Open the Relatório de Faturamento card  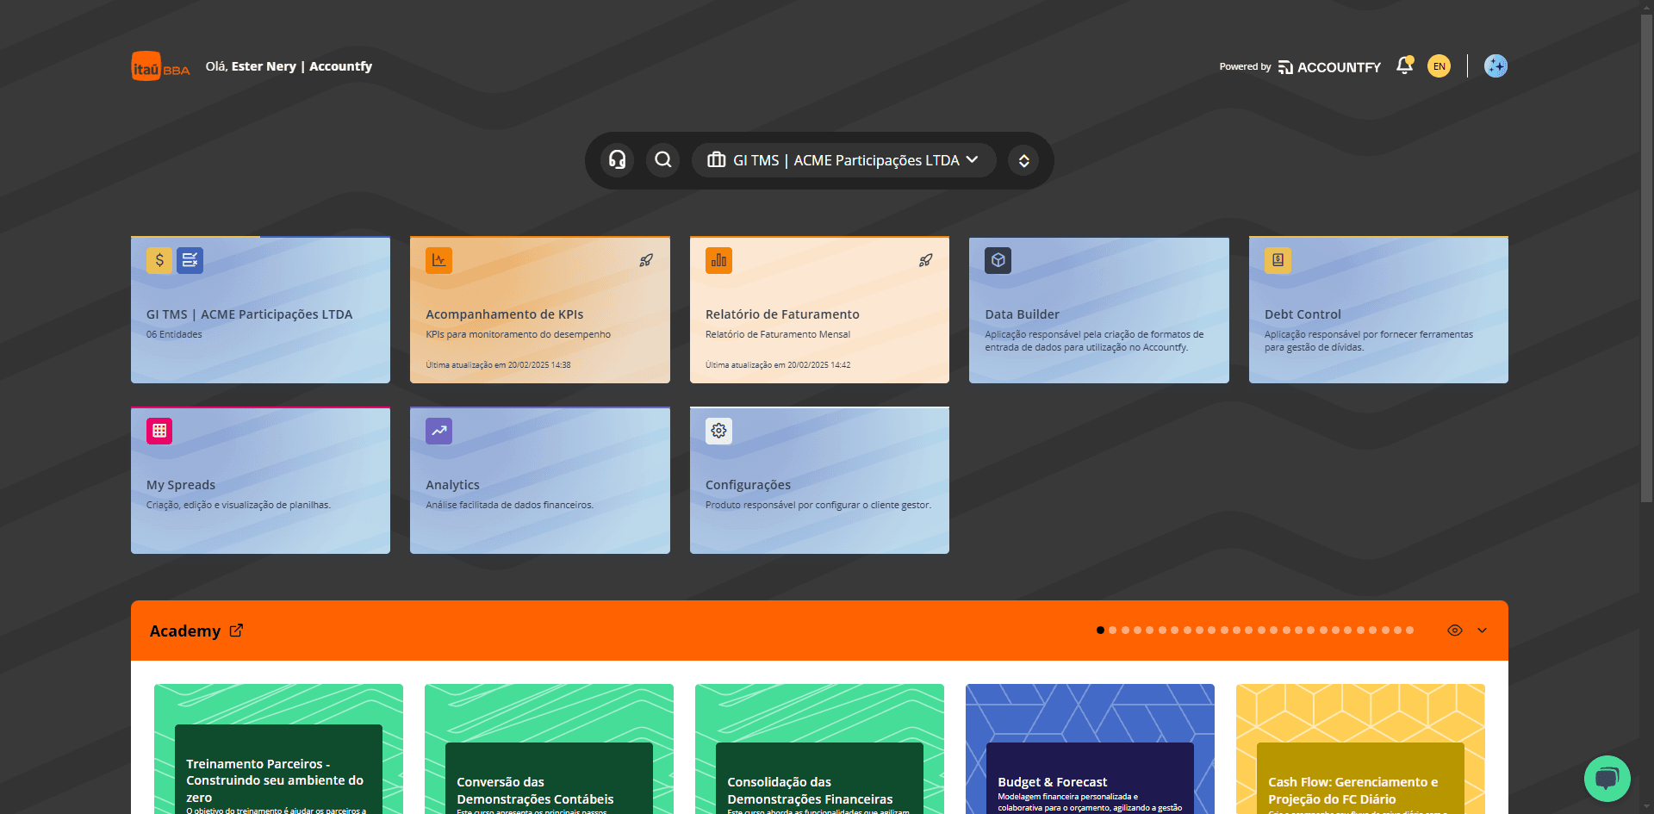(x=819, y=310)
